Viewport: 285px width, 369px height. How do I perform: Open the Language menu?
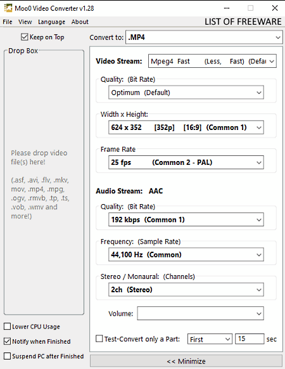point(51,22)
